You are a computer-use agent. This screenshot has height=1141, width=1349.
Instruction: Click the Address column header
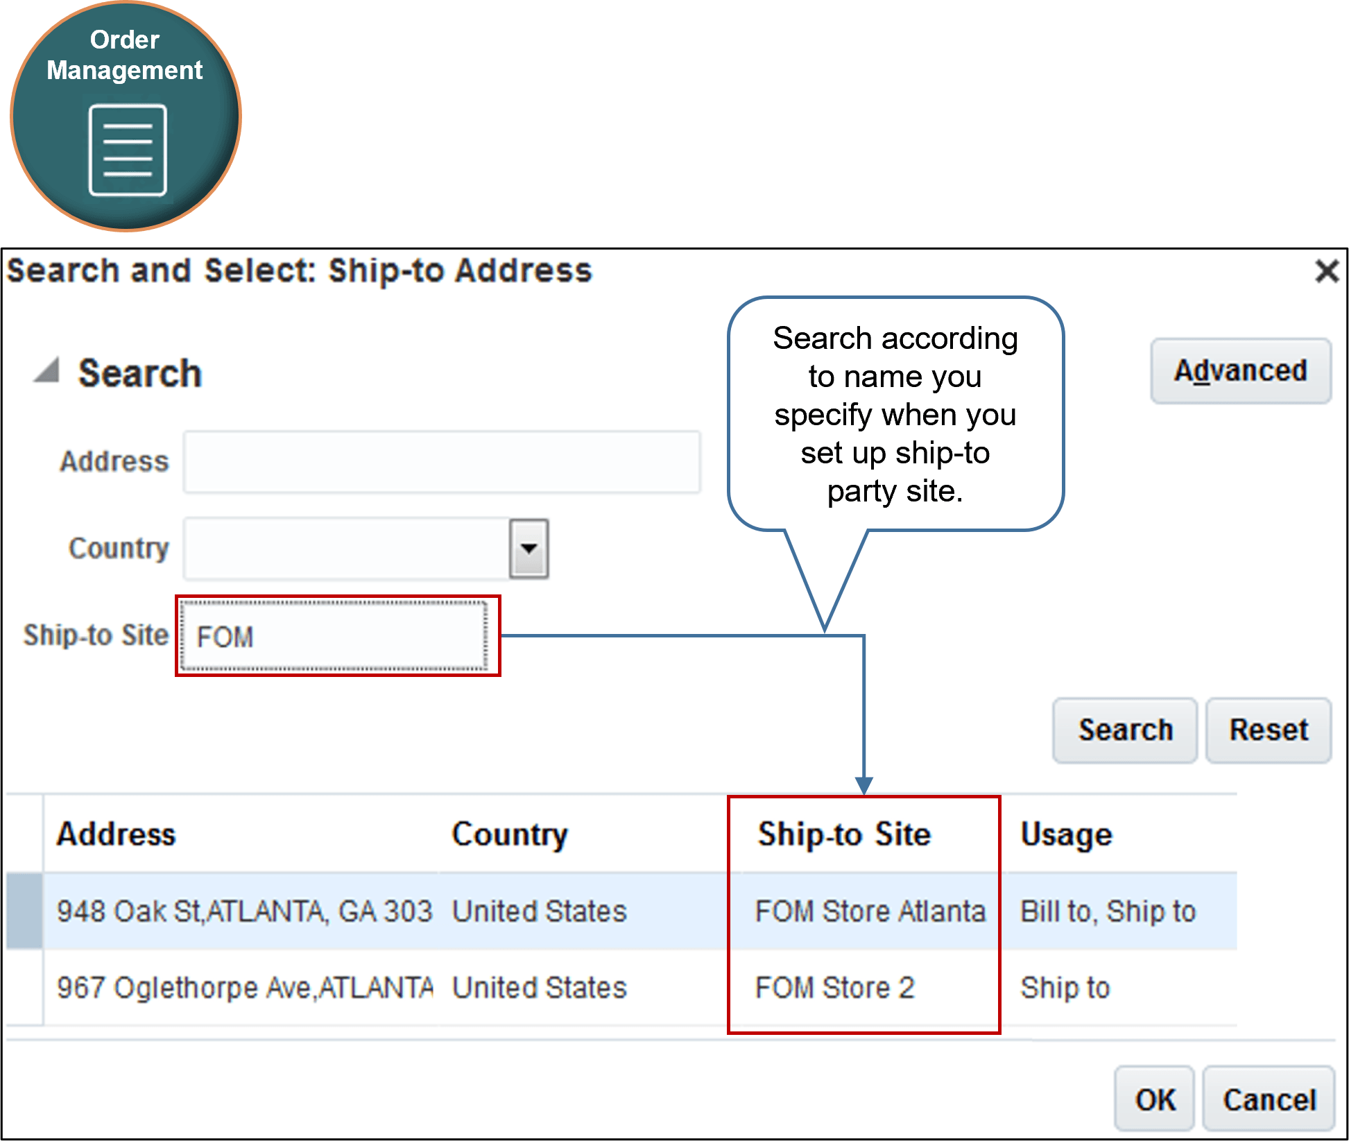(116, 834)
